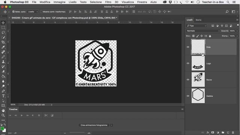Hide the Razzo layer

188,79
